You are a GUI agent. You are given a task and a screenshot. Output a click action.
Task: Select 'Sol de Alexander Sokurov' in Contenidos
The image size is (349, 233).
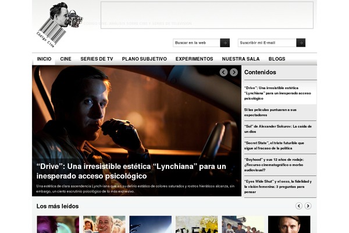click(279, 129)
